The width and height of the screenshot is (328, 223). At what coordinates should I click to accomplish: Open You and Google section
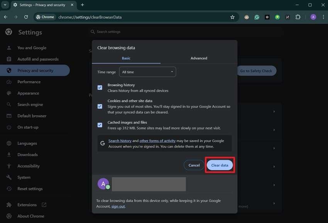32,48
